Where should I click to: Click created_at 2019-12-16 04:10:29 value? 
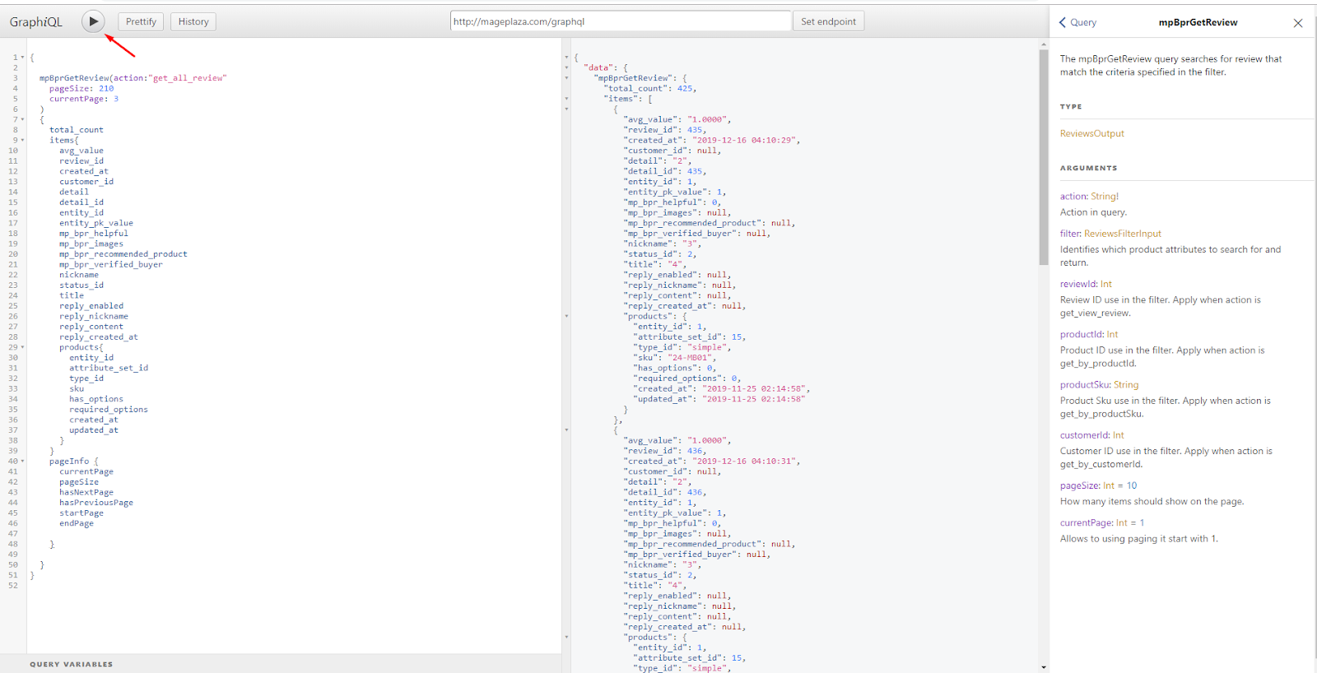click(744, 141)
